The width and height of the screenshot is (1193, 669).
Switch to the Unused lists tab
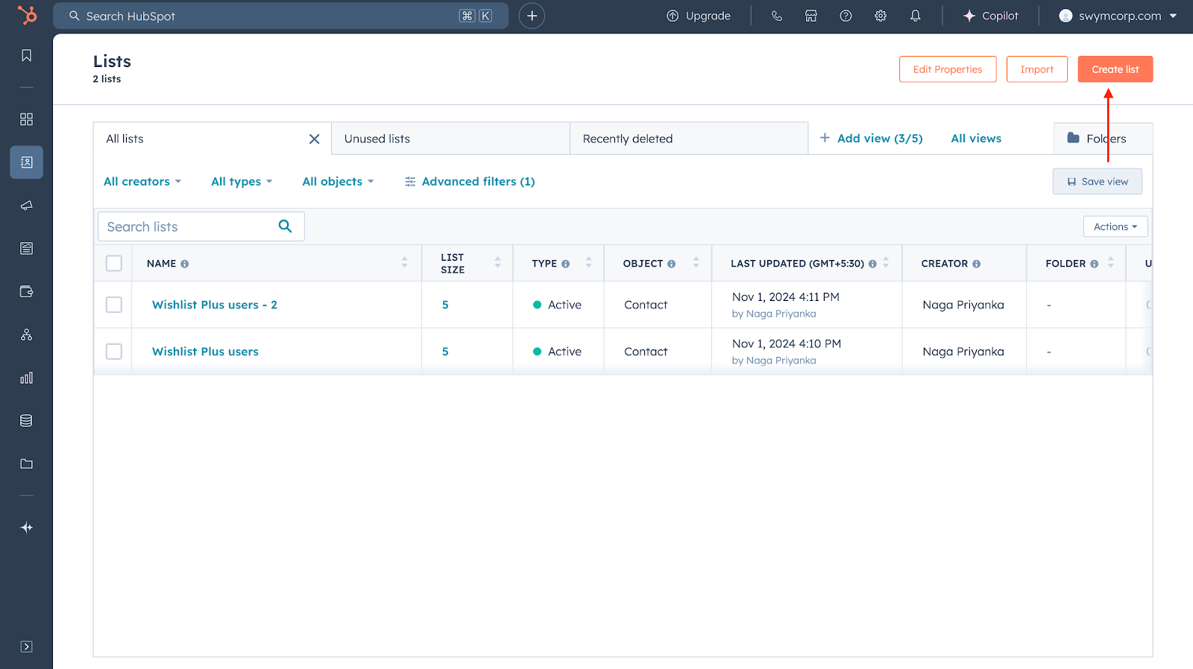[450, 139]
